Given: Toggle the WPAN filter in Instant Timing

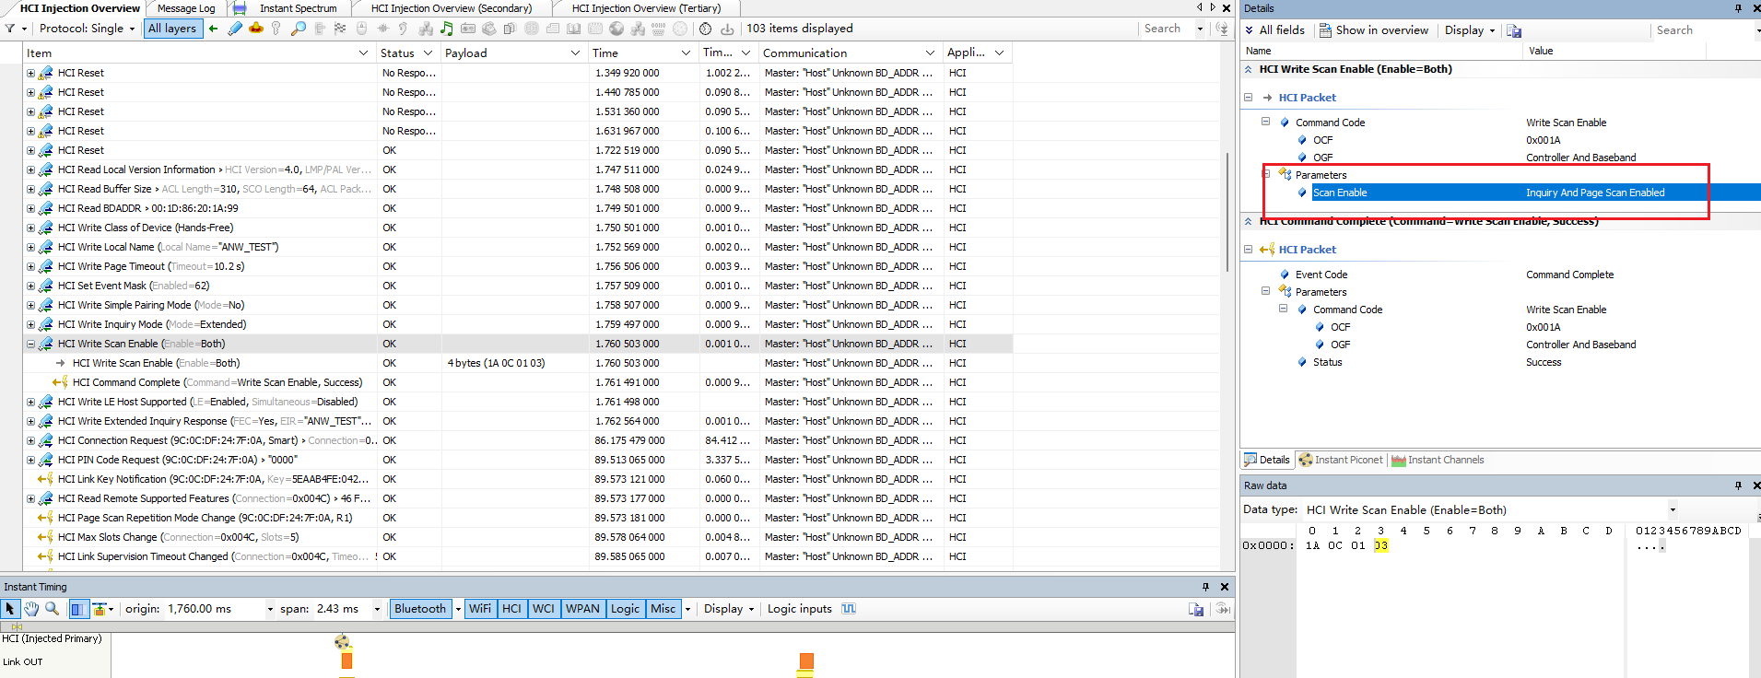Looking at the screenshot, I should [x=582, y=609].
